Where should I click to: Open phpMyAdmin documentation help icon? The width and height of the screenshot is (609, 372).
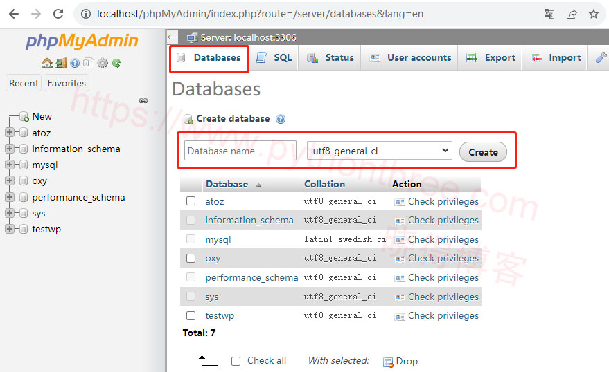click(75, 63)
